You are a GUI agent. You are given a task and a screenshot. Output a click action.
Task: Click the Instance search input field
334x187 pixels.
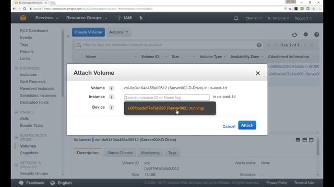tap(167, 98)
